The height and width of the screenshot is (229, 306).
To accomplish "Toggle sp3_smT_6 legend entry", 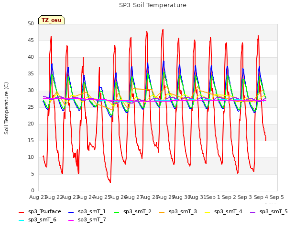I will [37, 219].
